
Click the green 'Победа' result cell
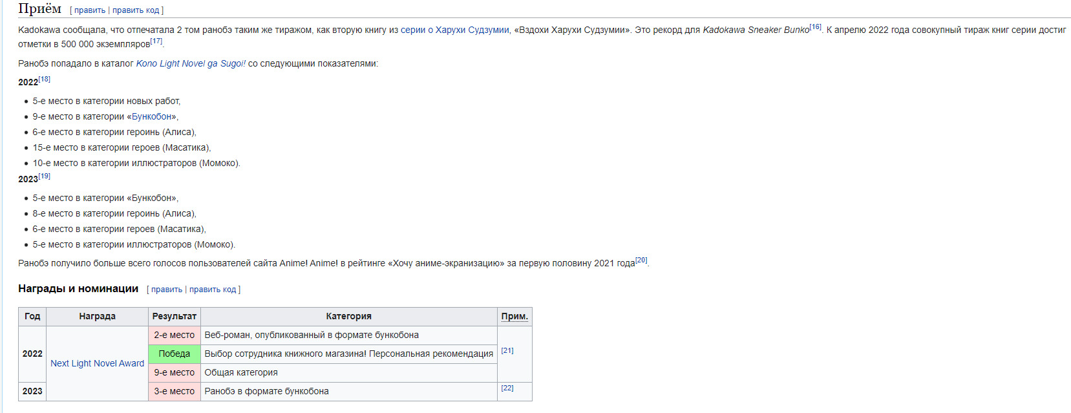pos(174,354)
